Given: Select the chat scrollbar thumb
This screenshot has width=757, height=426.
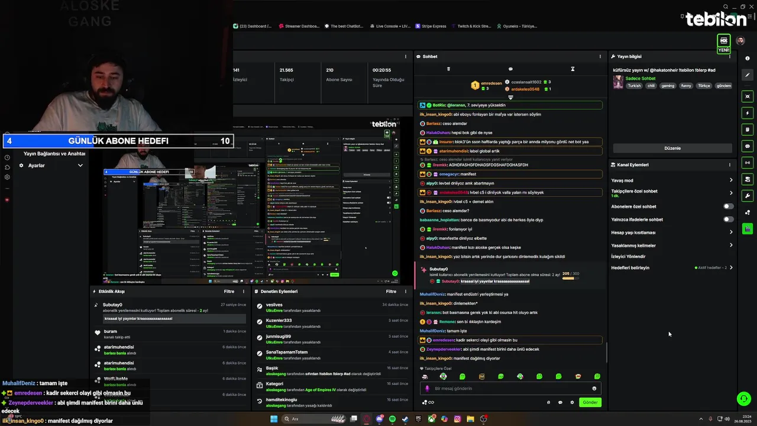Looking at the screenshot, I should click(607, 353).
